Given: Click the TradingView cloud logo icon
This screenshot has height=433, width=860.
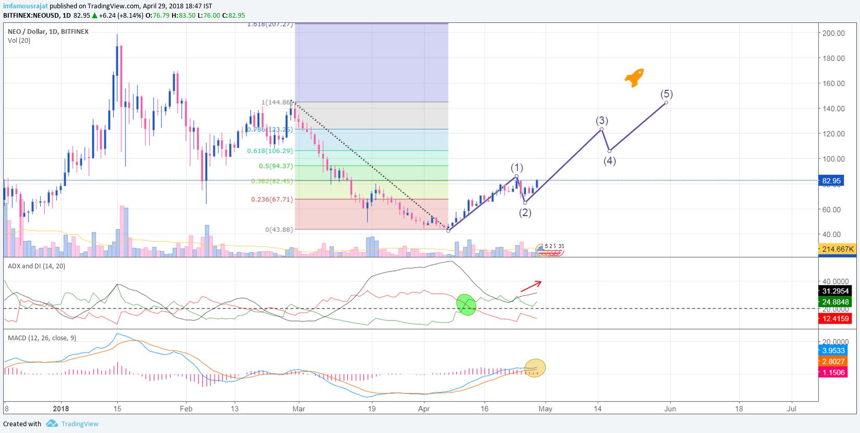Looking at the screenshot, I should point(52,424).
